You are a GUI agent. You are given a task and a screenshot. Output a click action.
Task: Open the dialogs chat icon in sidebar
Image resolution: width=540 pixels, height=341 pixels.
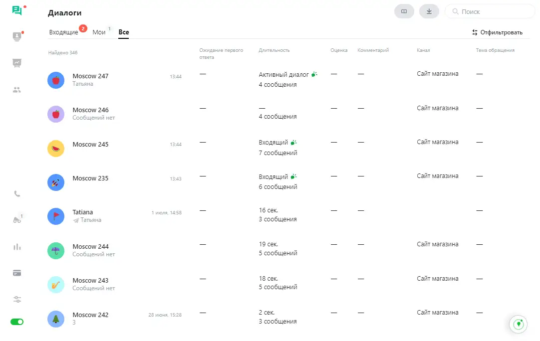[x=17, y=10]
